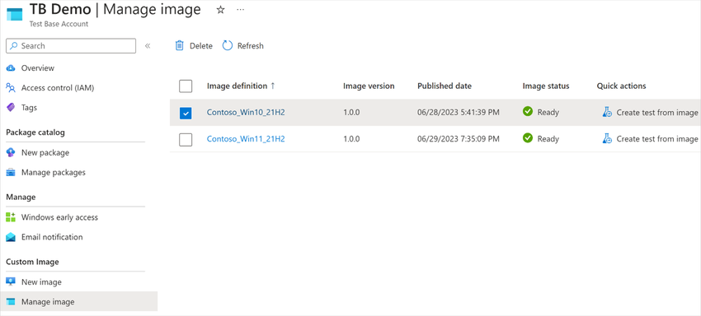Sort using the Image definition arrow
The height and width of the screenshot is (316, 701).
(273, 86)
